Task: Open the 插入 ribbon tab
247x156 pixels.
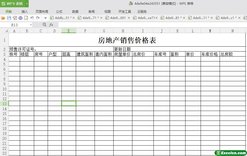Action: [24, 12]
